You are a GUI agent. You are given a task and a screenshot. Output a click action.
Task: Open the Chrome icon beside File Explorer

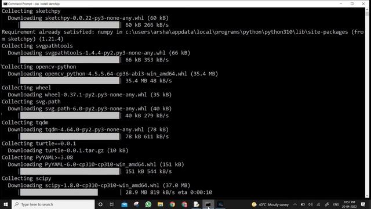point(172,204)
